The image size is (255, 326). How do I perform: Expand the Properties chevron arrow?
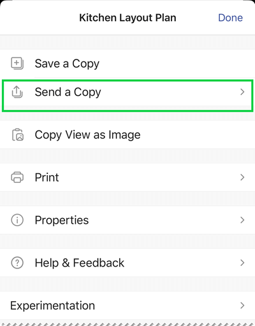(242, 220)
